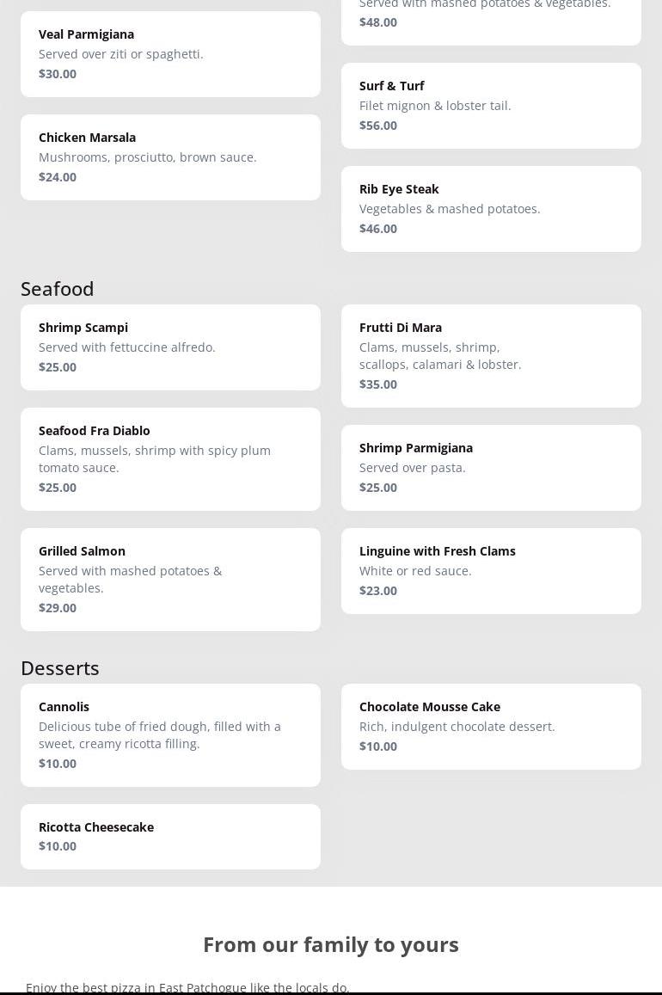Pick the Seafood Fra Diablo dish
The image size is (662, 995).
170,458
